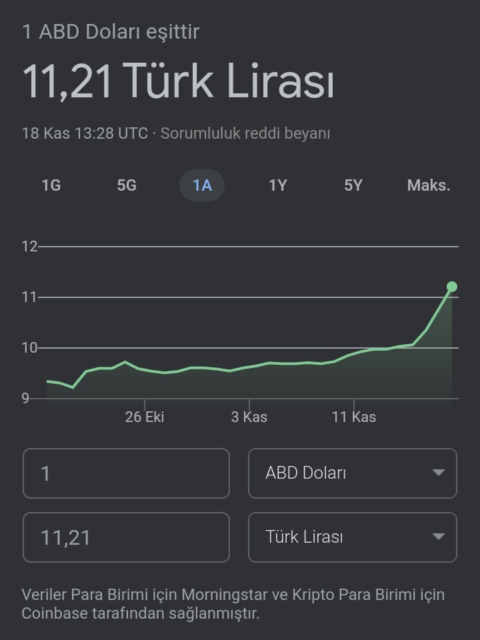Screen dimensions: 480x640
Task: Expand the Türk Lirası currency selector
Action: pyautogui.click(x=353, y=537)
